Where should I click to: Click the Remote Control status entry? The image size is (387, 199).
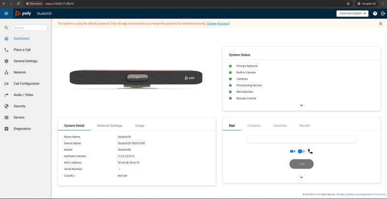pos(246,98)
